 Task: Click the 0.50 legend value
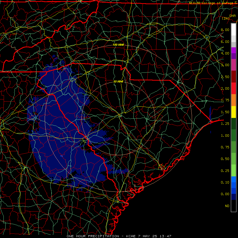click(x=225, y=159)
